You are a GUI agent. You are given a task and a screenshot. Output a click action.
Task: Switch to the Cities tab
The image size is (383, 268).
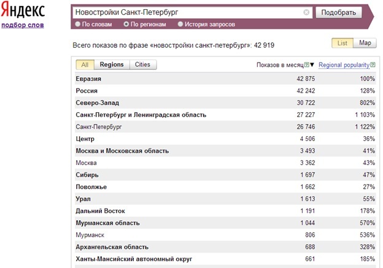(x=142, y=64)
